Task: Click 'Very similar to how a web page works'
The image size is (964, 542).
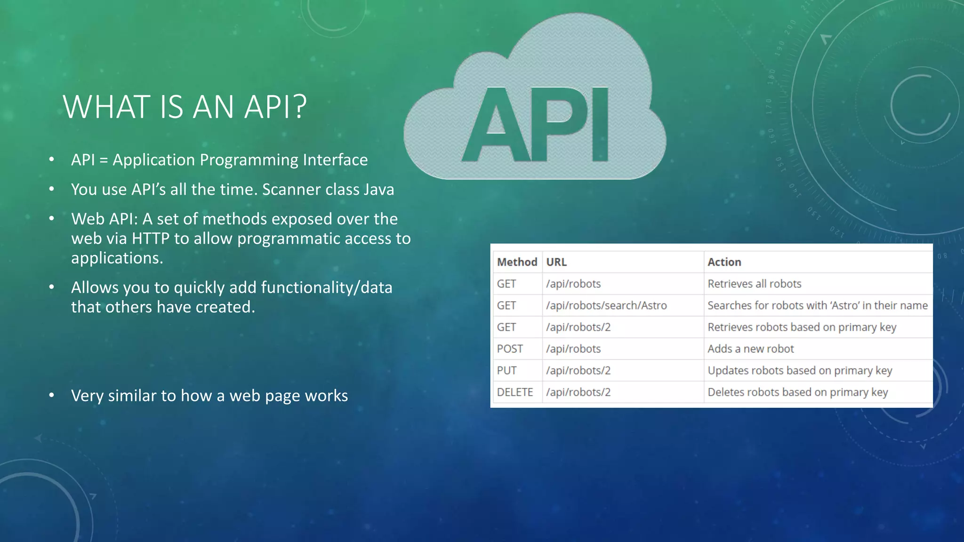Action: [x=209, y=396]
